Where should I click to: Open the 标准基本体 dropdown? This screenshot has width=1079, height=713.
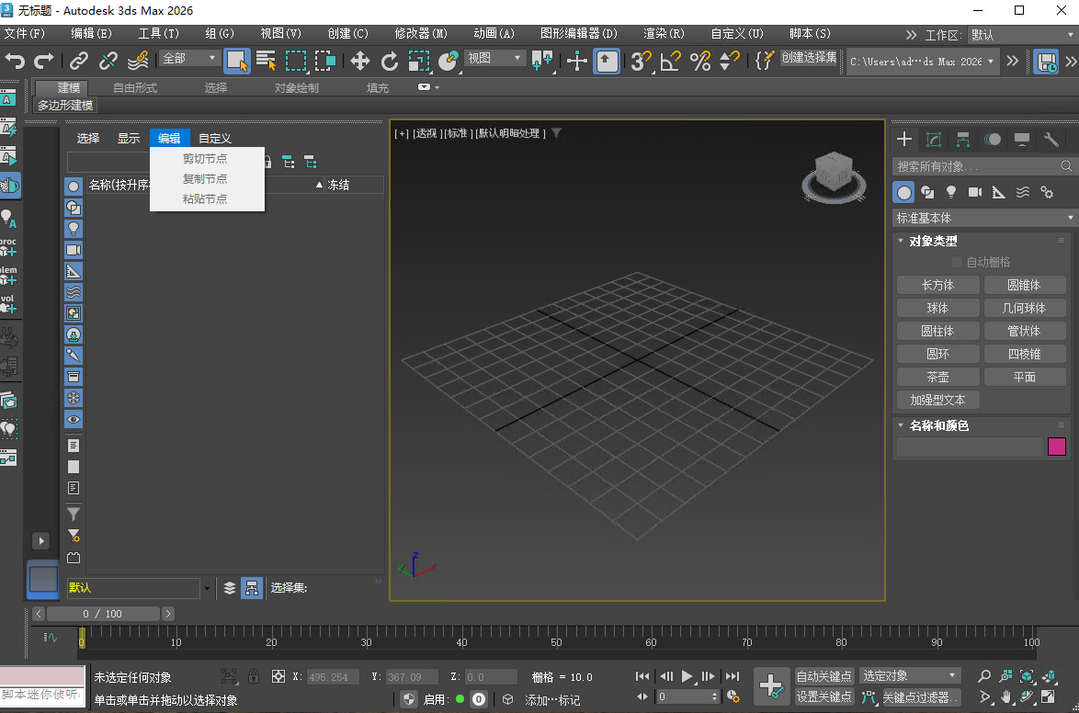[x=982, y=218]
